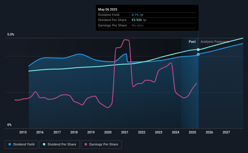Click the May 06 2025 tooltip date

click(x=108, y=9)
